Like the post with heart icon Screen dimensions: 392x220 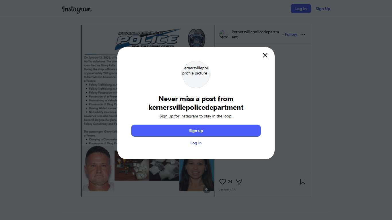pyautogui.click(x=223, y=182)
